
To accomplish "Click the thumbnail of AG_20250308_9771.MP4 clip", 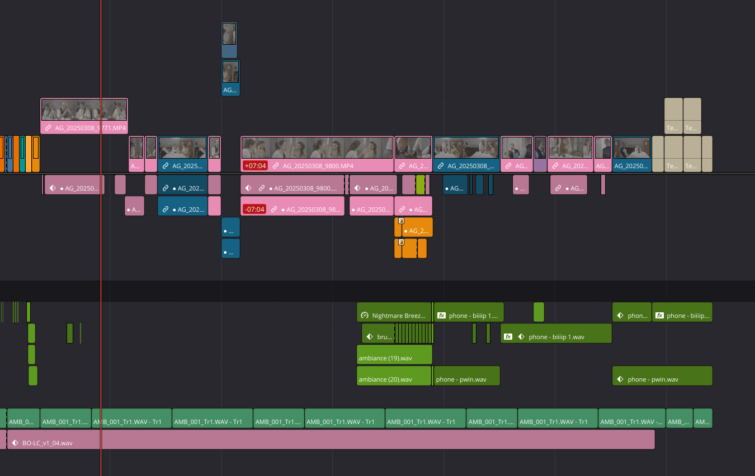I will point(84,110).
